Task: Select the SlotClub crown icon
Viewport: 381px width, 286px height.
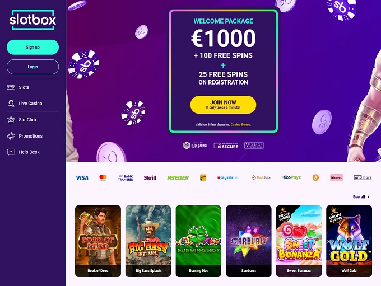Action: pos(11,120)
